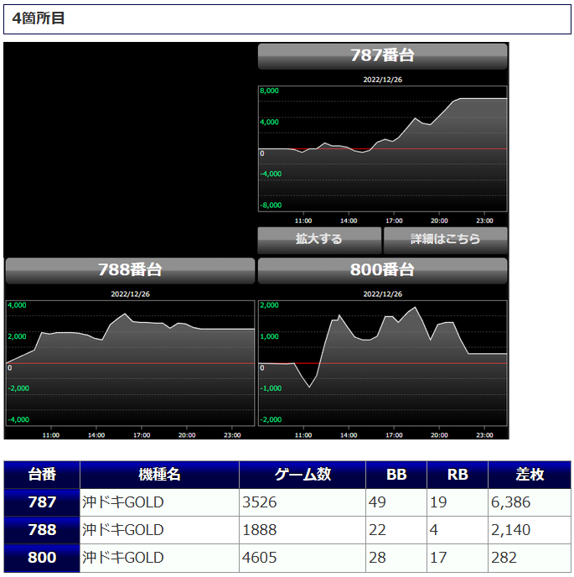
Task: Click the 800番台 chart graph
Action: pos(382,363)
